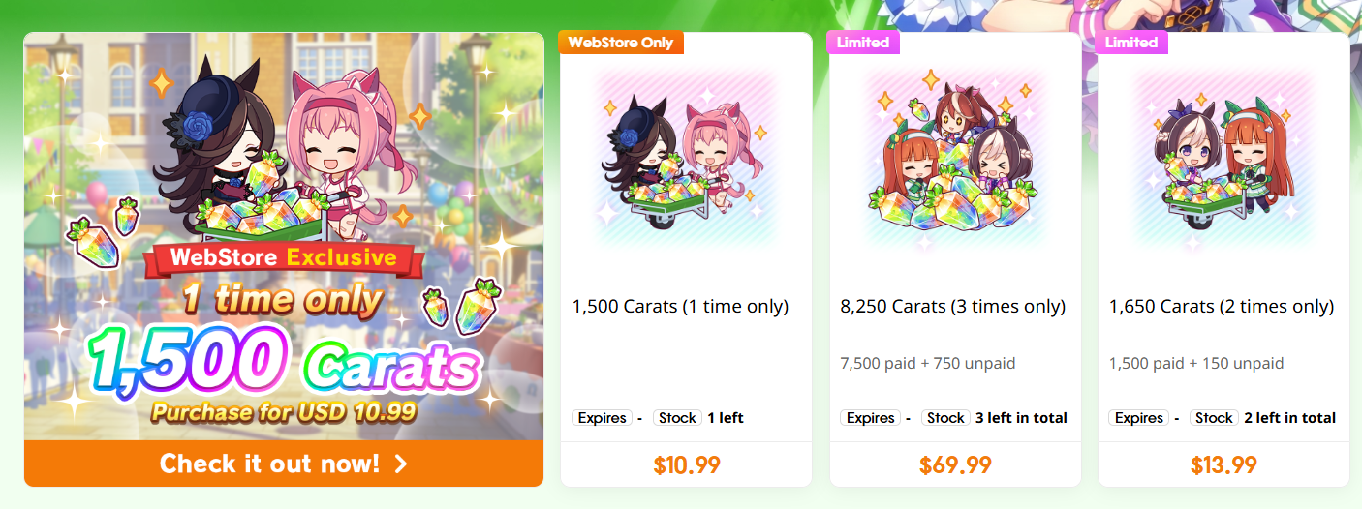Click the Stock tag showing 3 left in total
1362x509 pixels.
(x=945, y=418)
